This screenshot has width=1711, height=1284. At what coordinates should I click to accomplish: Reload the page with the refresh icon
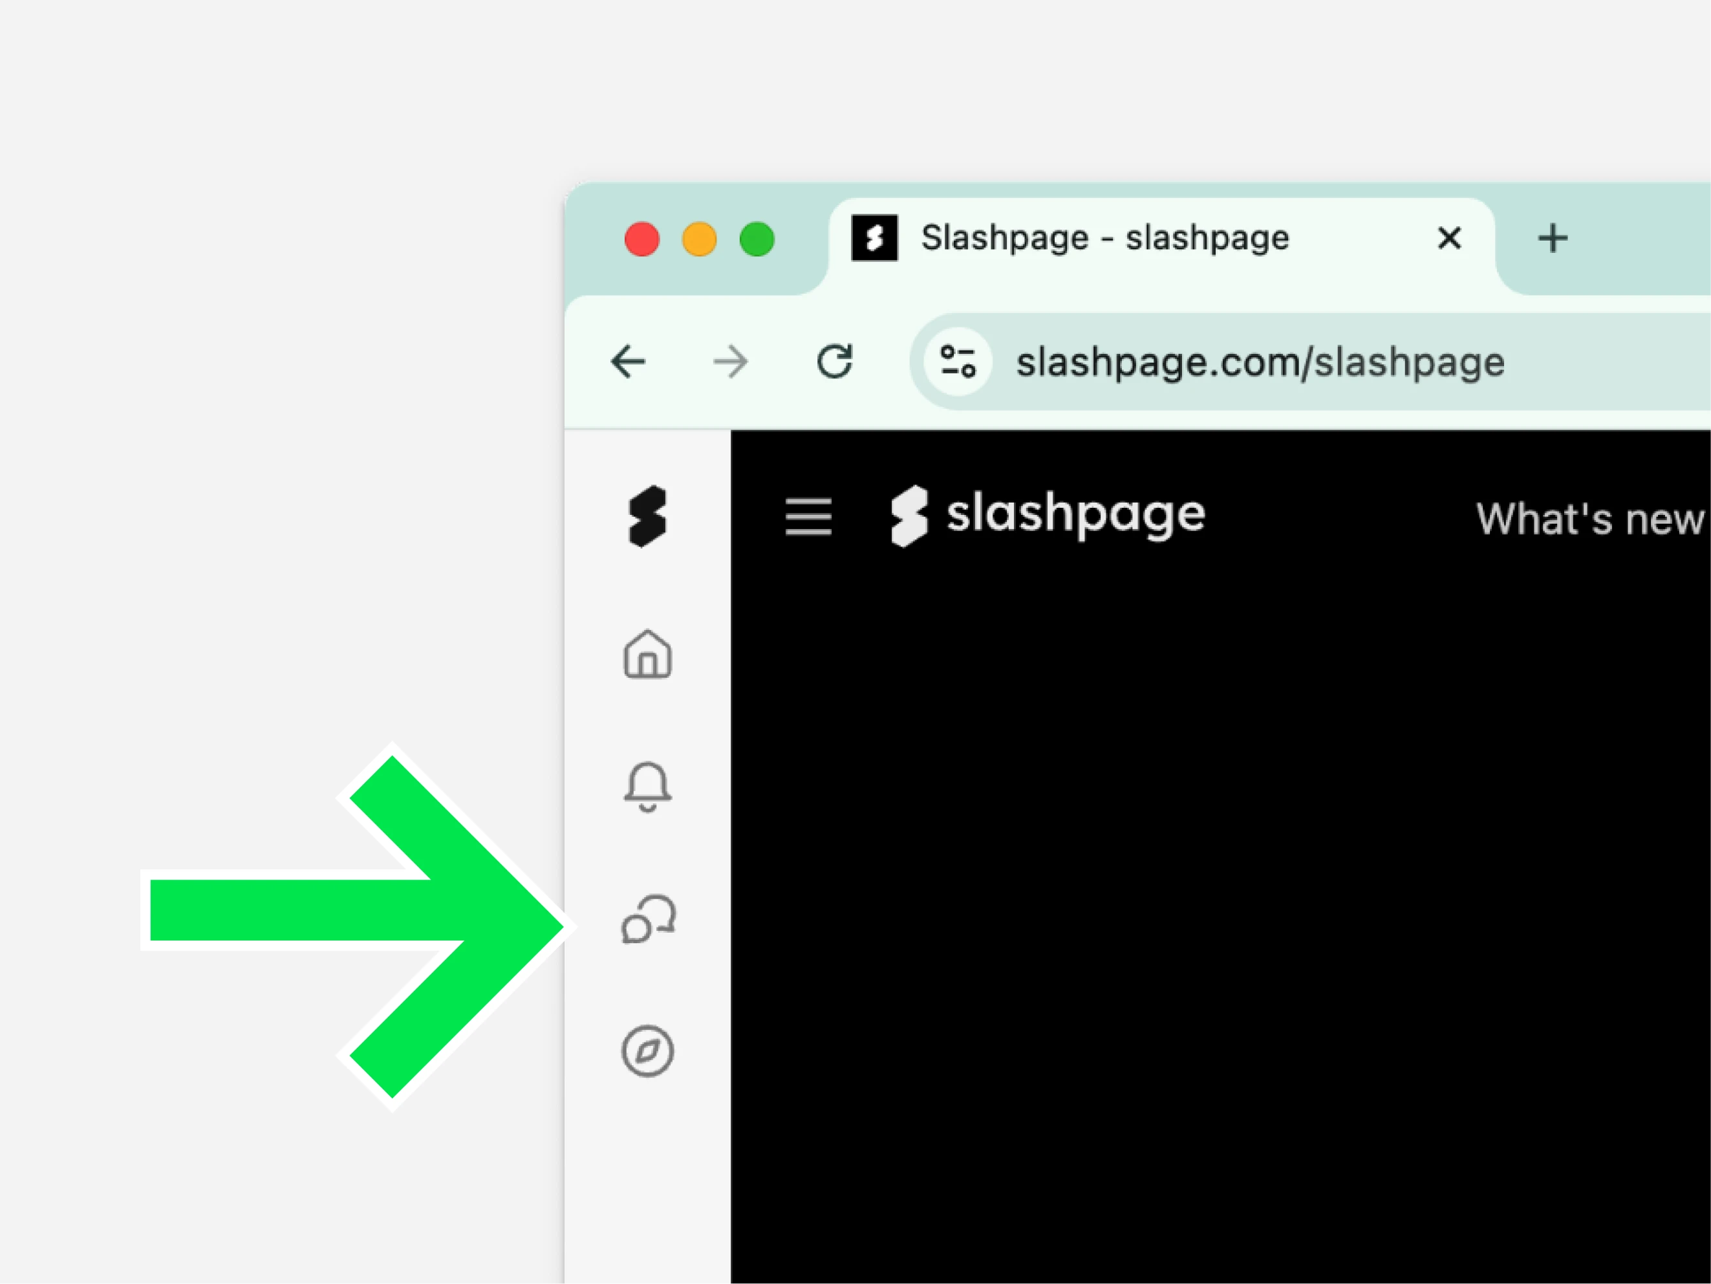pyautogui.click(x=835, y=362)
